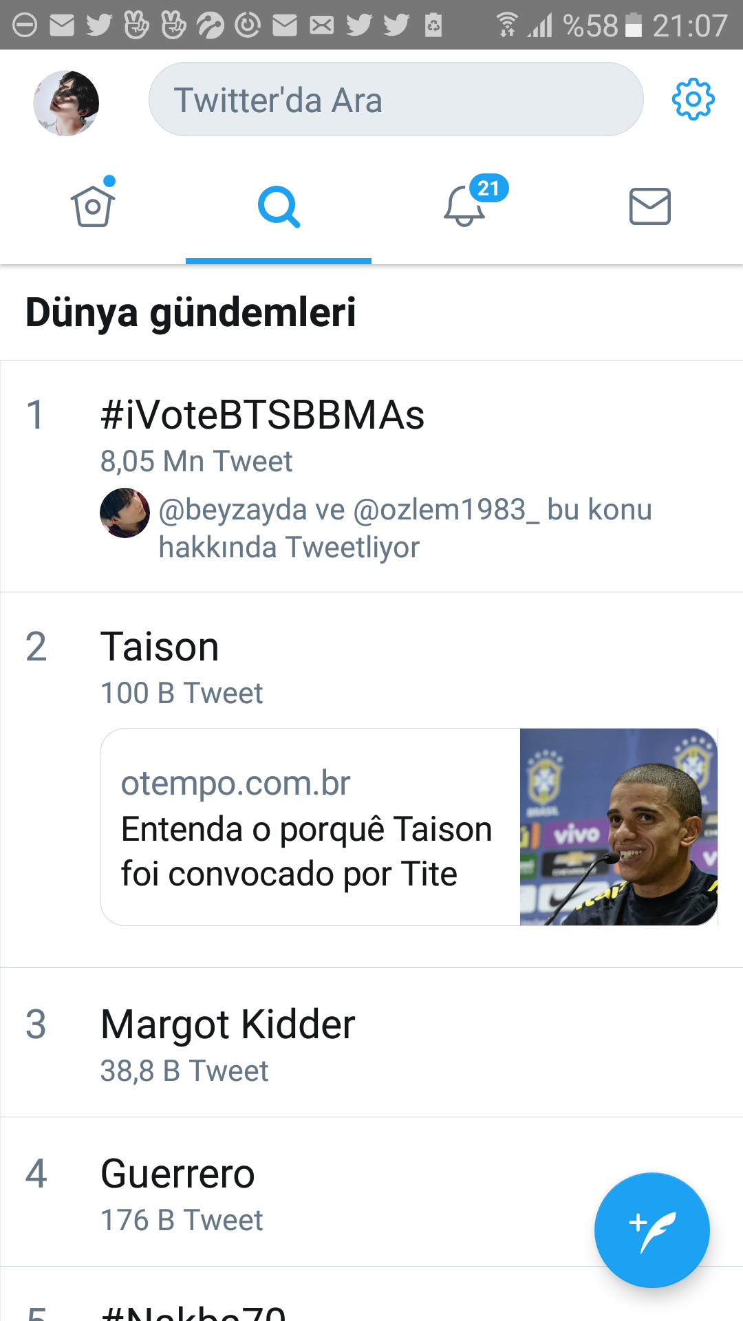Open the Taison trending topic
Viewport: 743px width, 1321px height.
(160, 647)
